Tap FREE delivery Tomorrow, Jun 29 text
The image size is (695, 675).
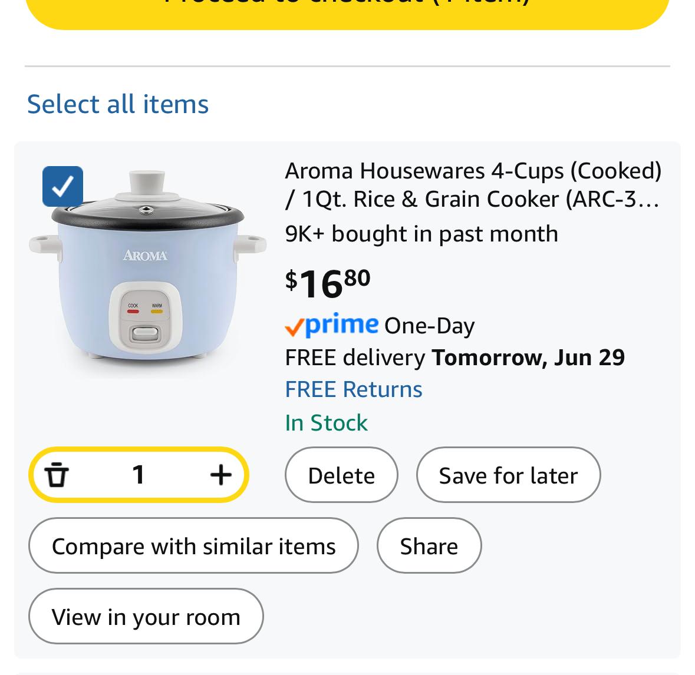point(454,358)
